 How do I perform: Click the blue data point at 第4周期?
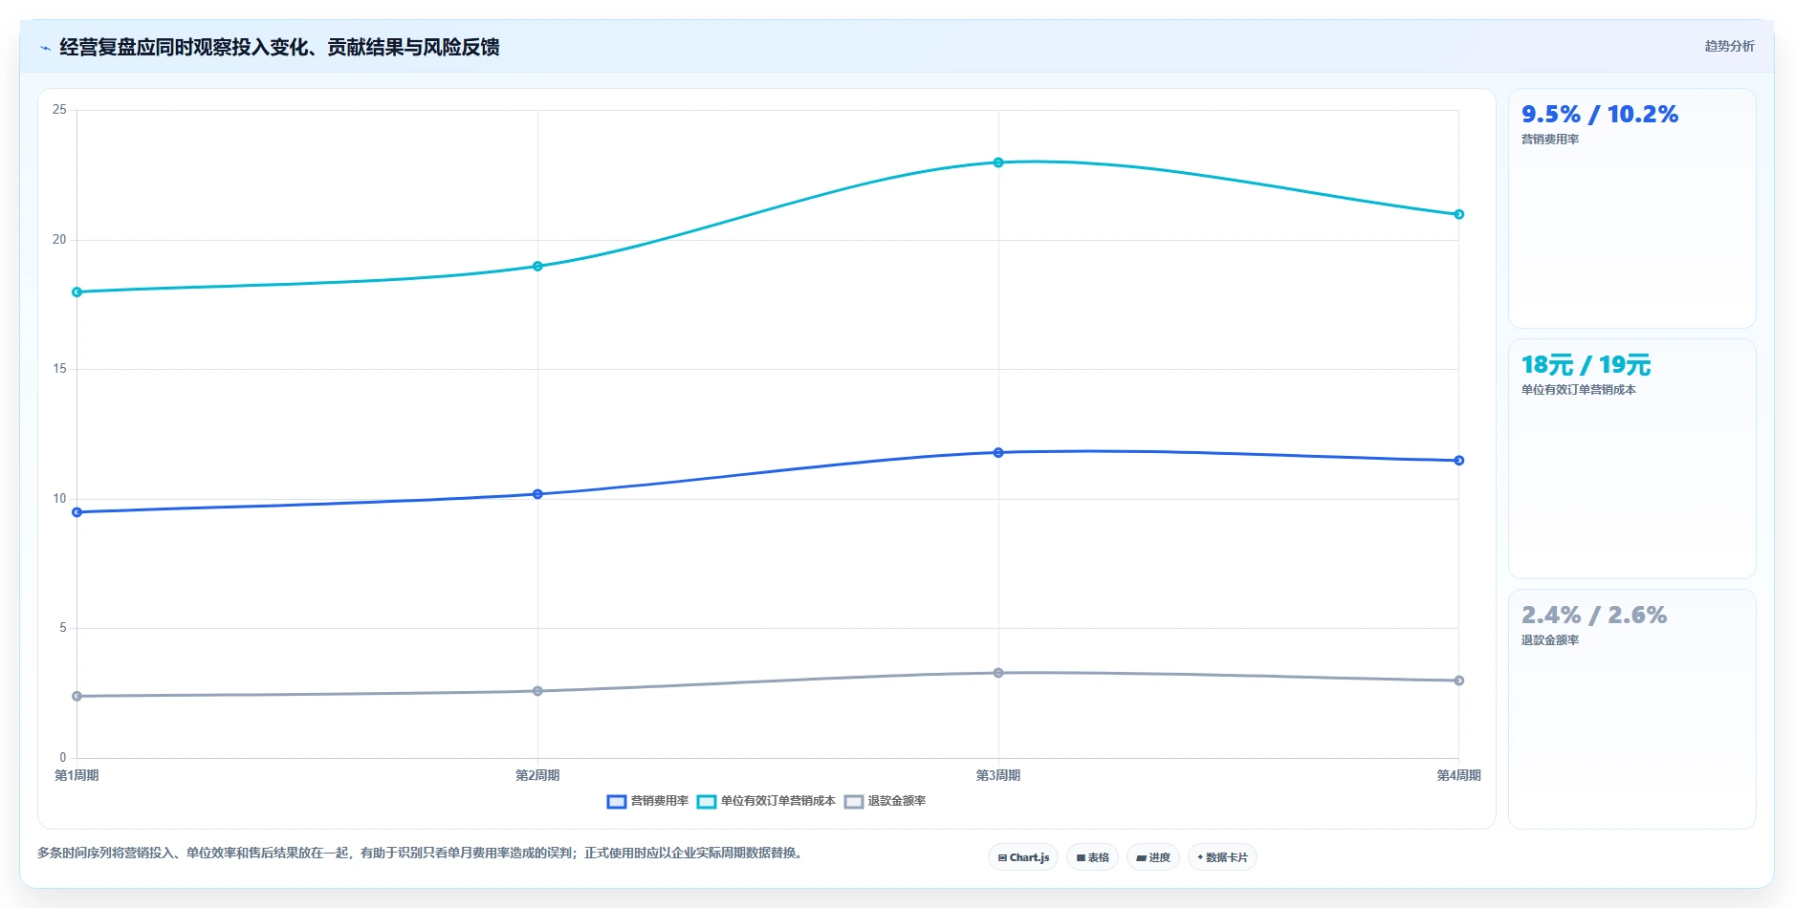1459,461
